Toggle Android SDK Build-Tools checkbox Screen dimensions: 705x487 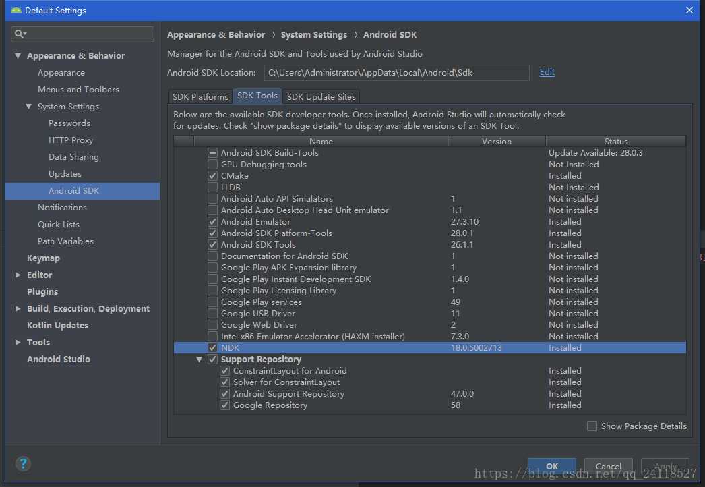click(213, 153)
